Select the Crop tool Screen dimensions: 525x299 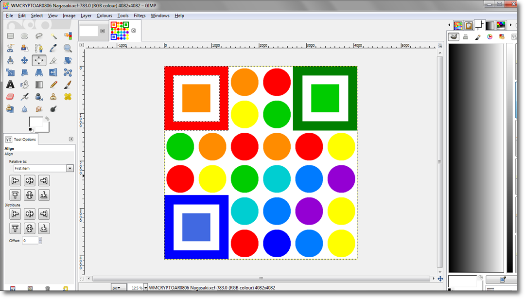(53, 60)
